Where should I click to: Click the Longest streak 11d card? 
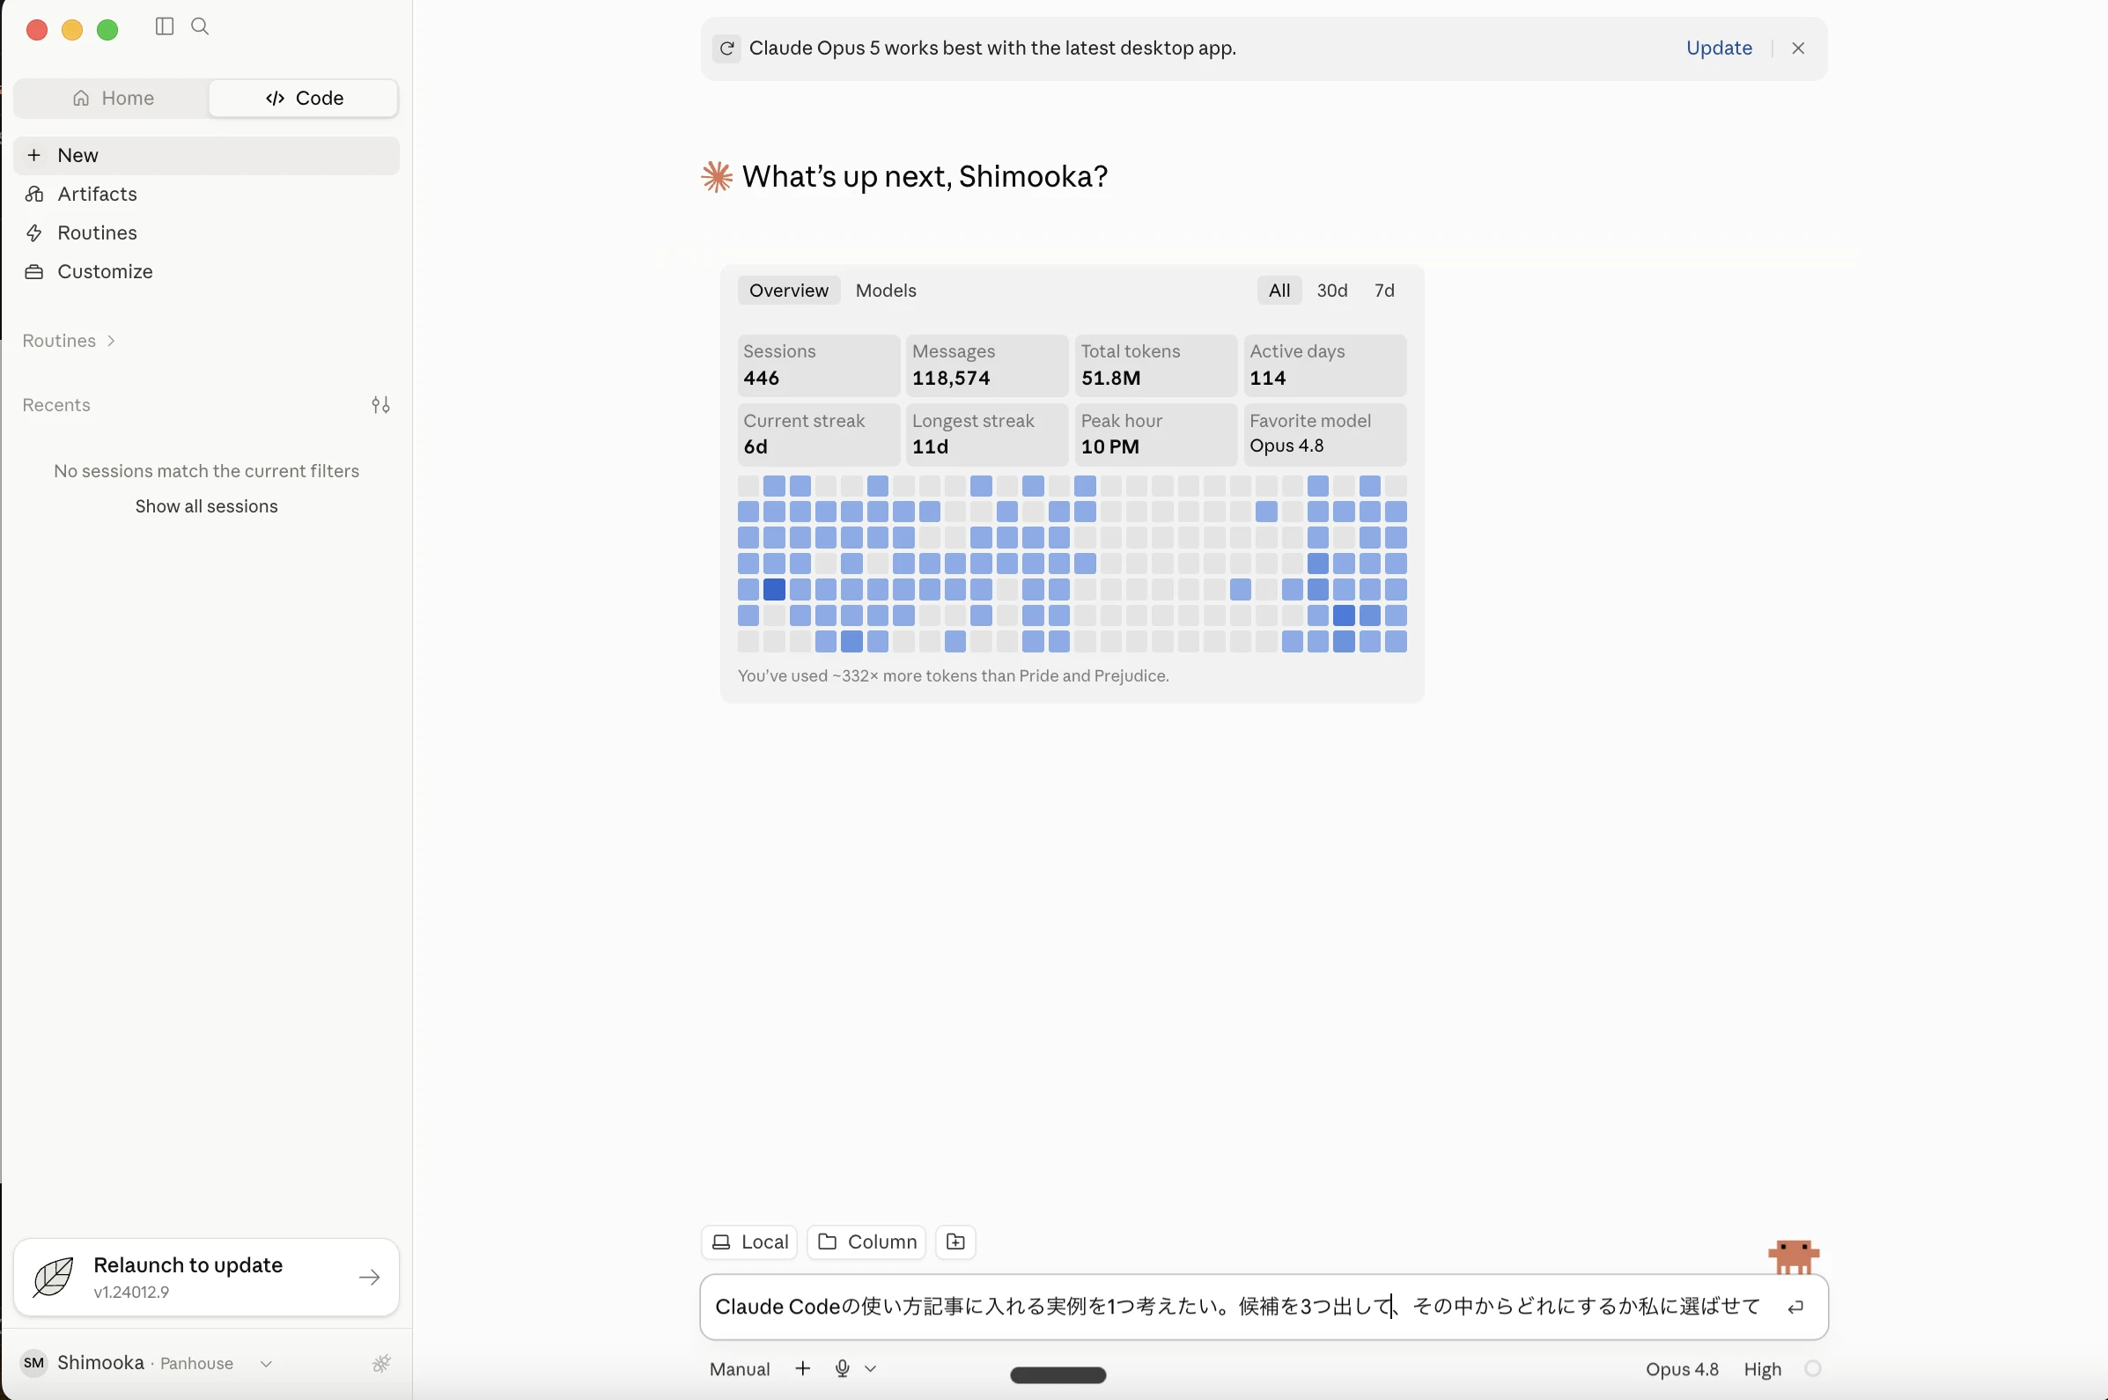[986, 435]
